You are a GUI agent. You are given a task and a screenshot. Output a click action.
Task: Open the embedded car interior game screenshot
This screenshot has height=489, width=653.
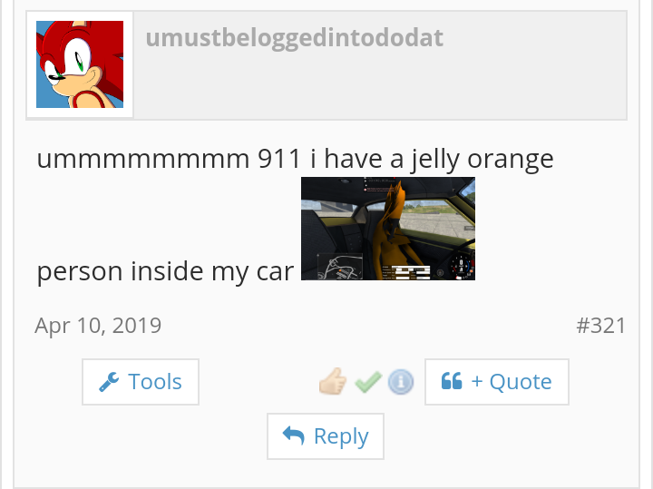pyautogui.click(x=388, y=229)
